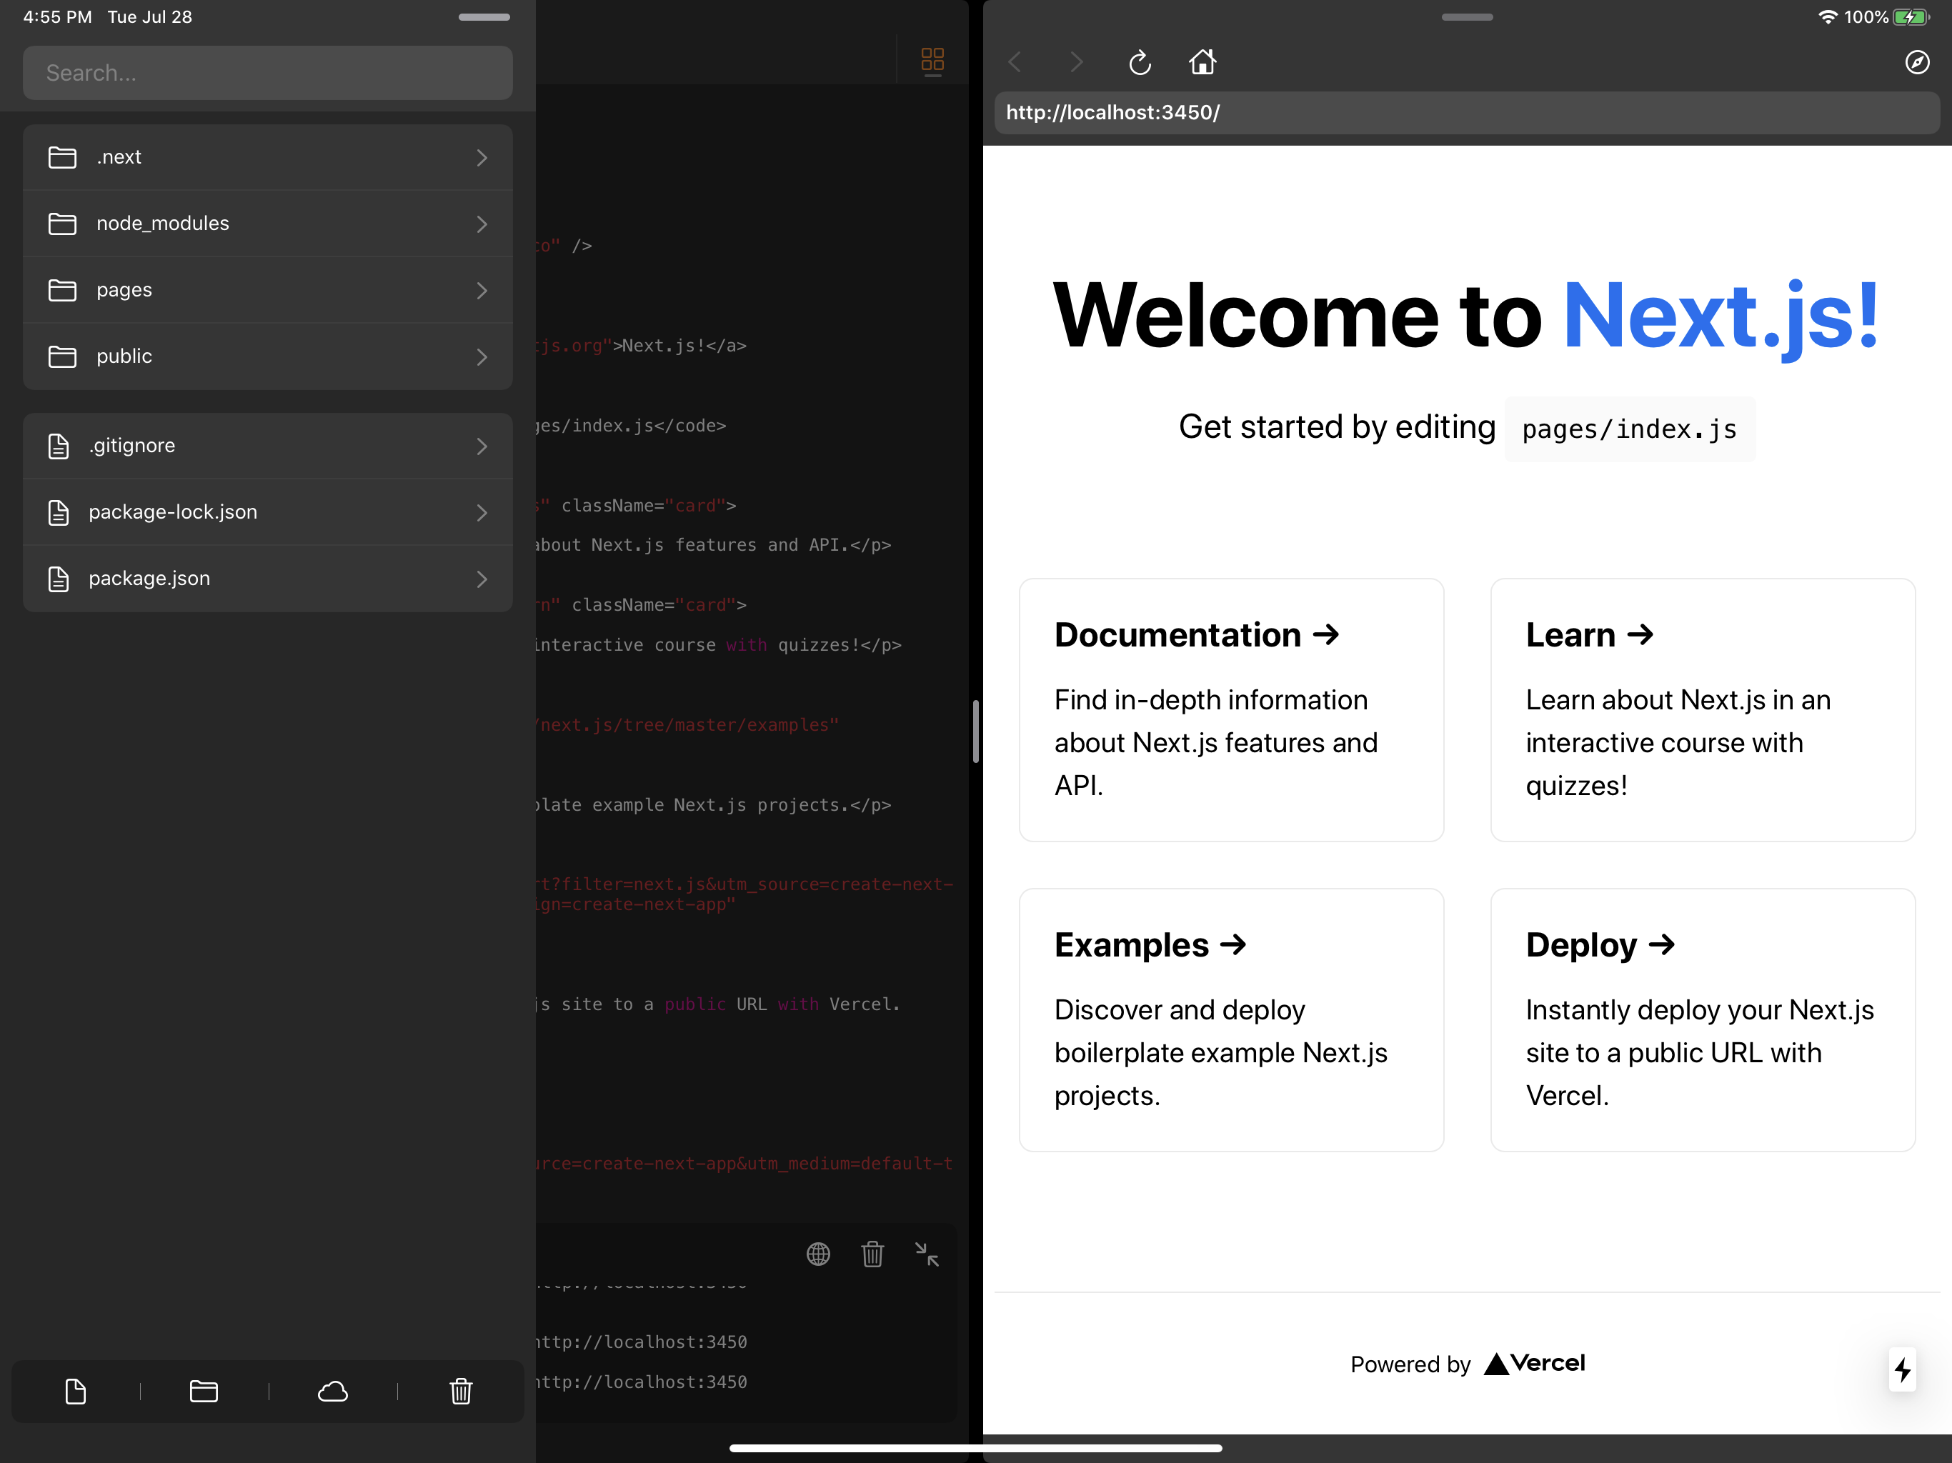Open the Next.js! heading link
The width and height of the screenshot is (1952, 1463).
coord(1721,318)
